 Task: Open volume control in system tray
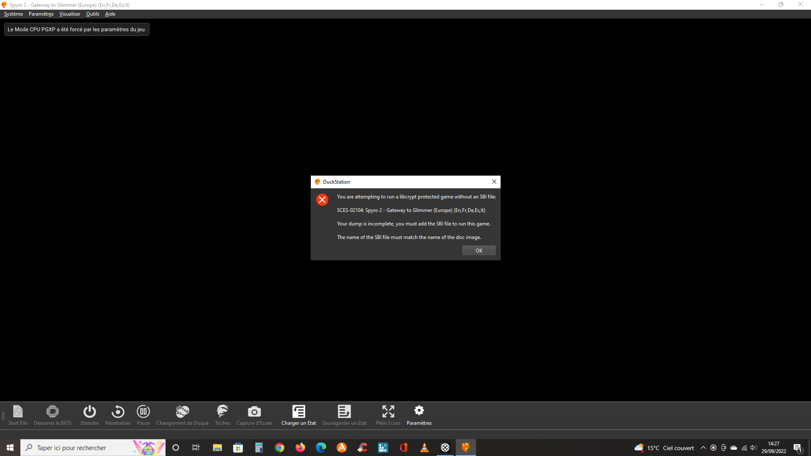point(754,448)
